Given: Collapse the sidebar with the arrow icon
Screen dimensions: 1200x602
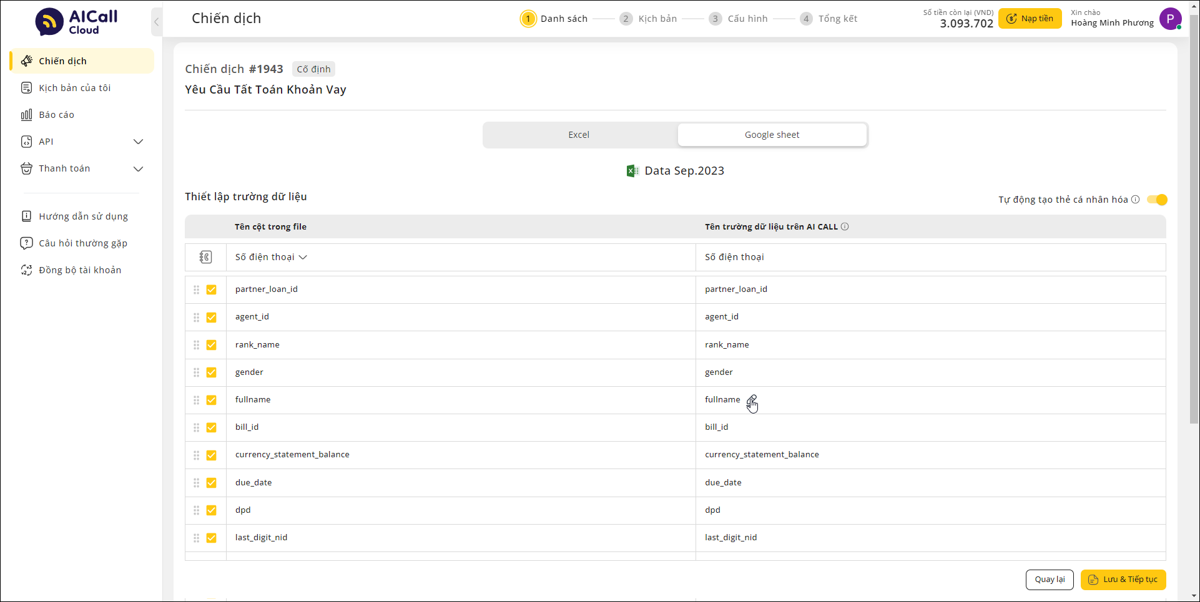Looking at the screenshot, I should pos(157,22).
